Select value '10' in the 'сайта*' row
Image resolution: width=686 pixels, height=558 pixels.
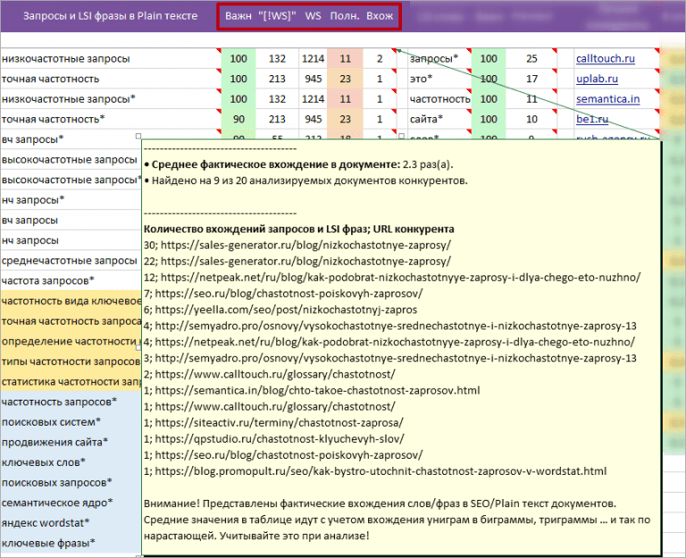tap(531, 119)
